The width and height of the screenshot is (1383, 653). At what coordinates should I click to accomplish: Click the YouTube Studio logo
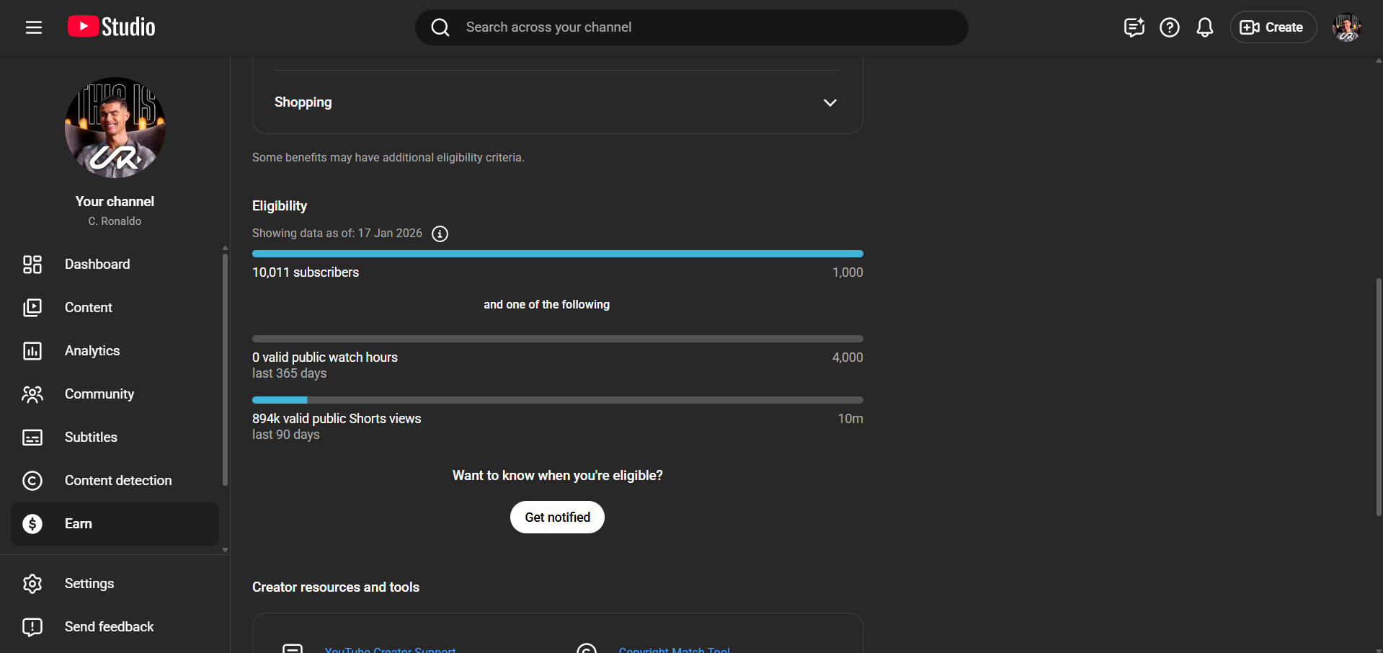(x=112, y=27)
